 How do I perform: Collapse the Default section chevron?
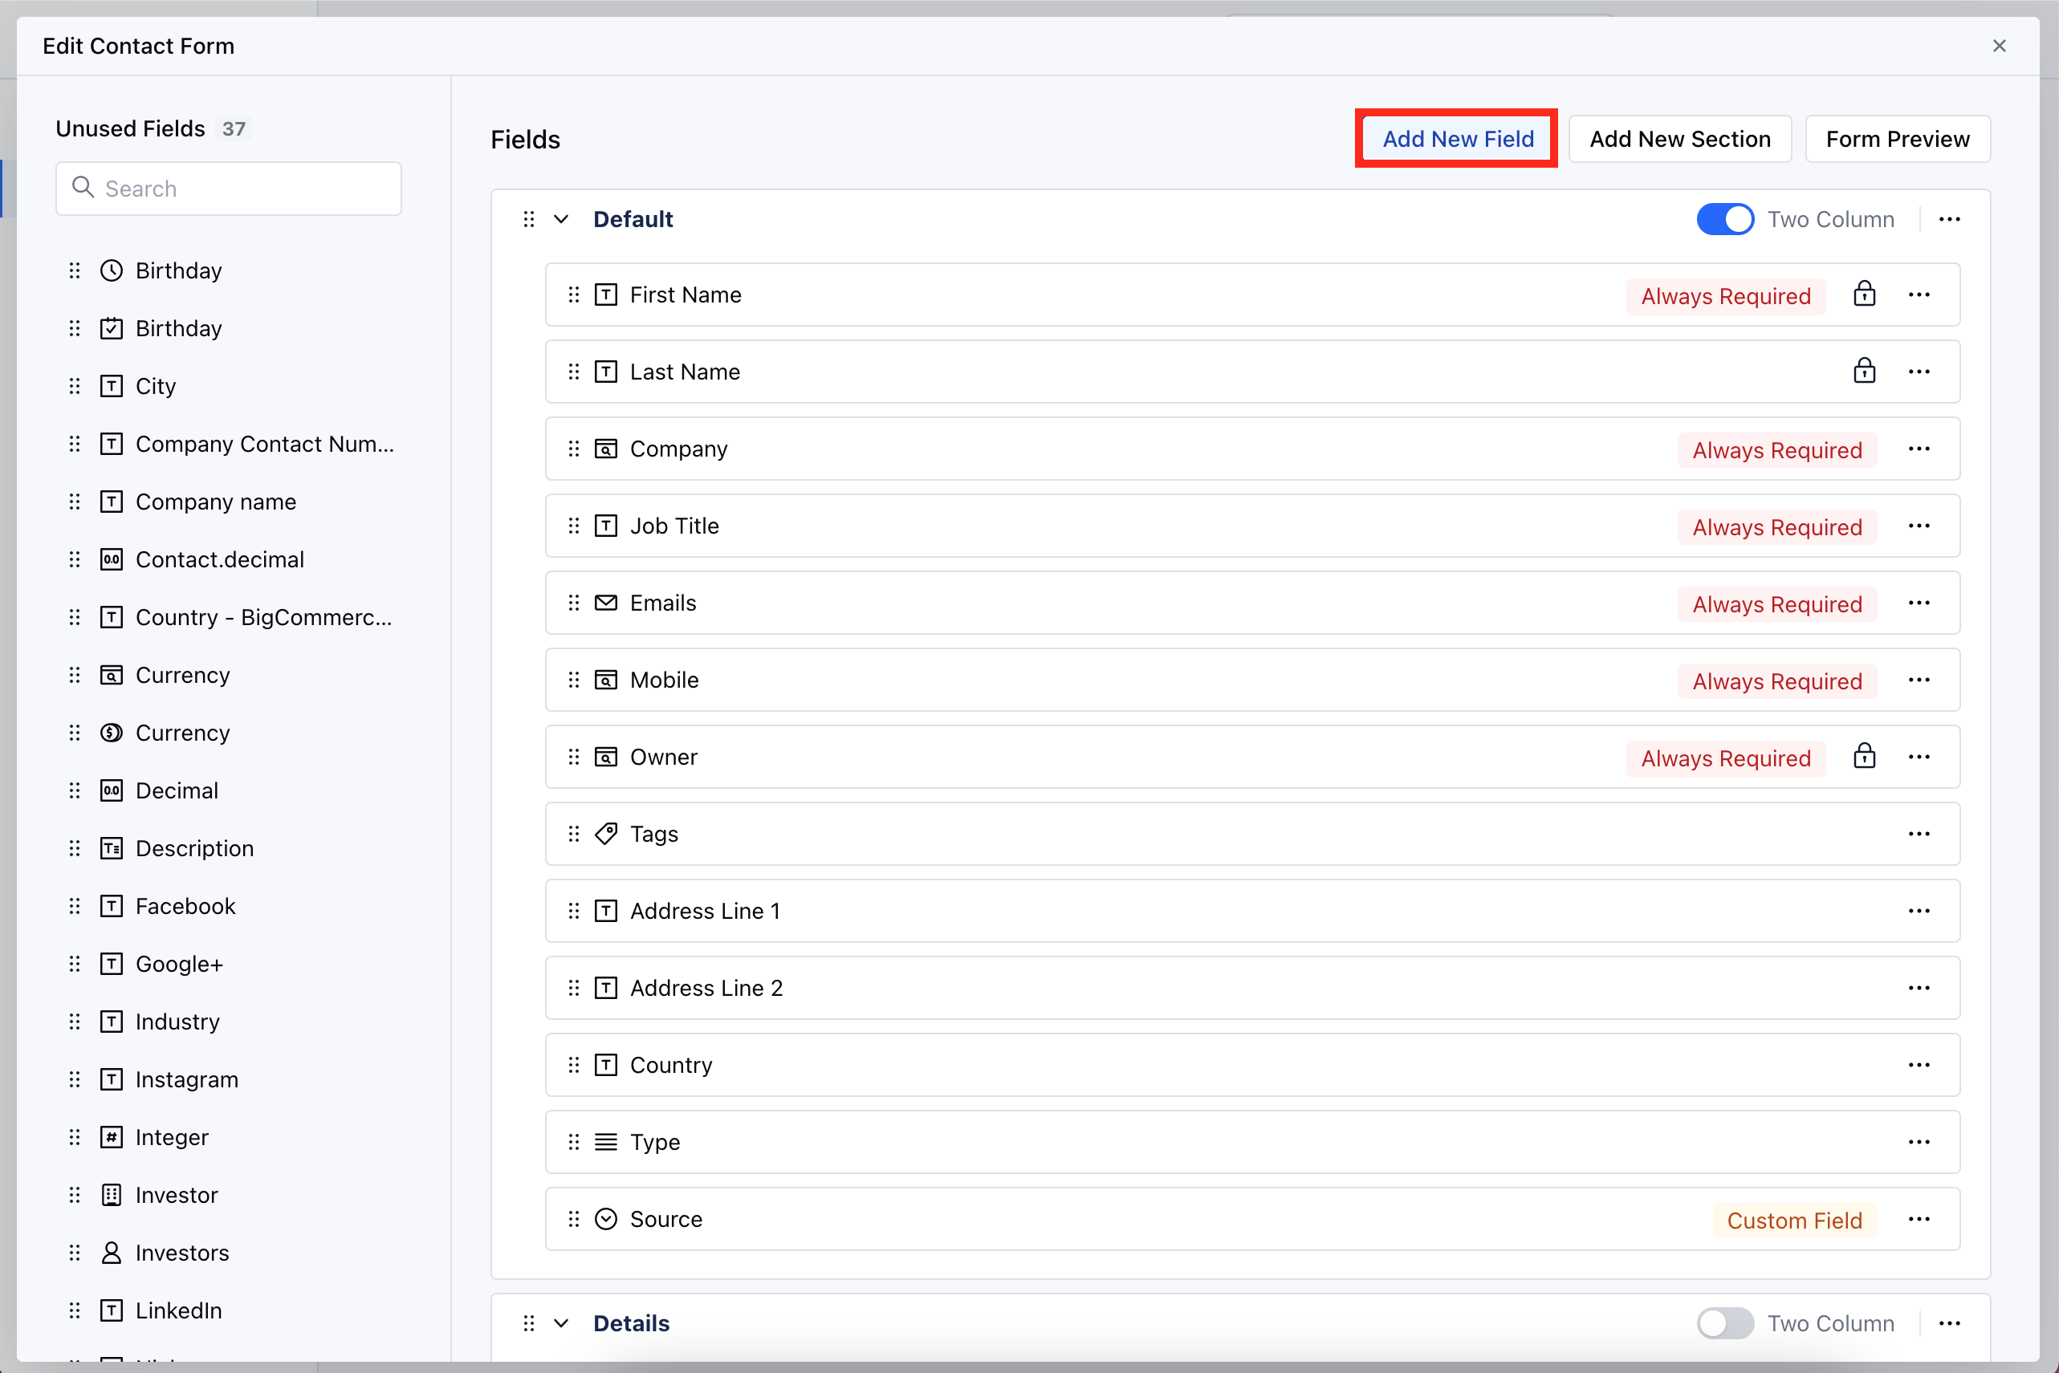tap(561, 220)
